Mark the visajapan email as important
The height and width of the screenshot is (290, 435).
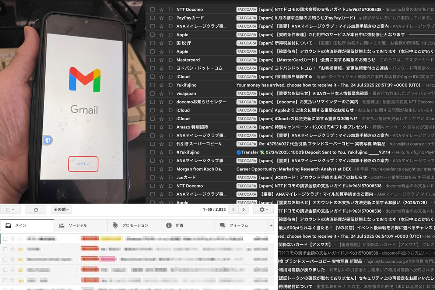coord(170,93)
